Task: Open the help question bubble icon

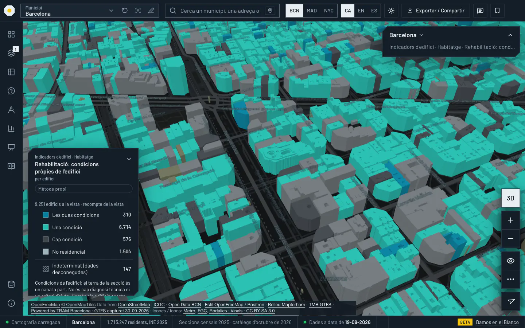Action: point(11,91)
